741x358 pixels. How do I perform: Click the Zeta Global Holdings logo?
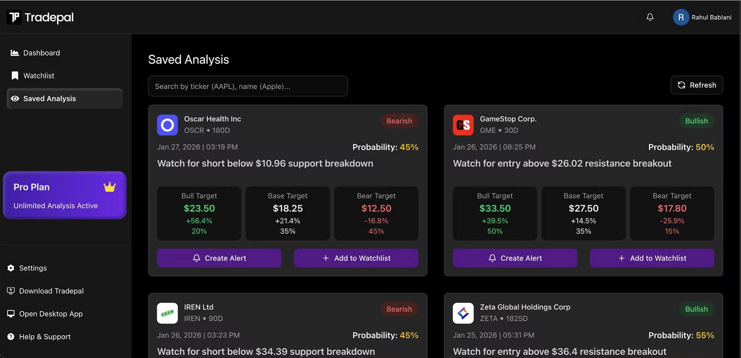pyautogui.click(x=463, y=313)
